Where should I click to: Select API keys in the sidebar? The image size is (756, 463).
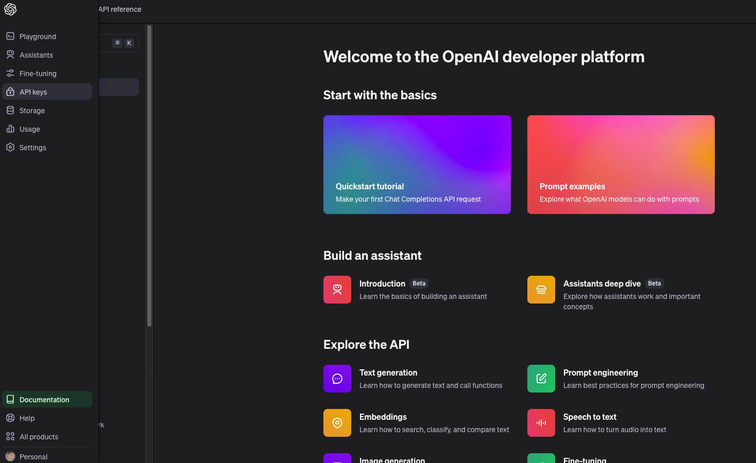[47, 92]
